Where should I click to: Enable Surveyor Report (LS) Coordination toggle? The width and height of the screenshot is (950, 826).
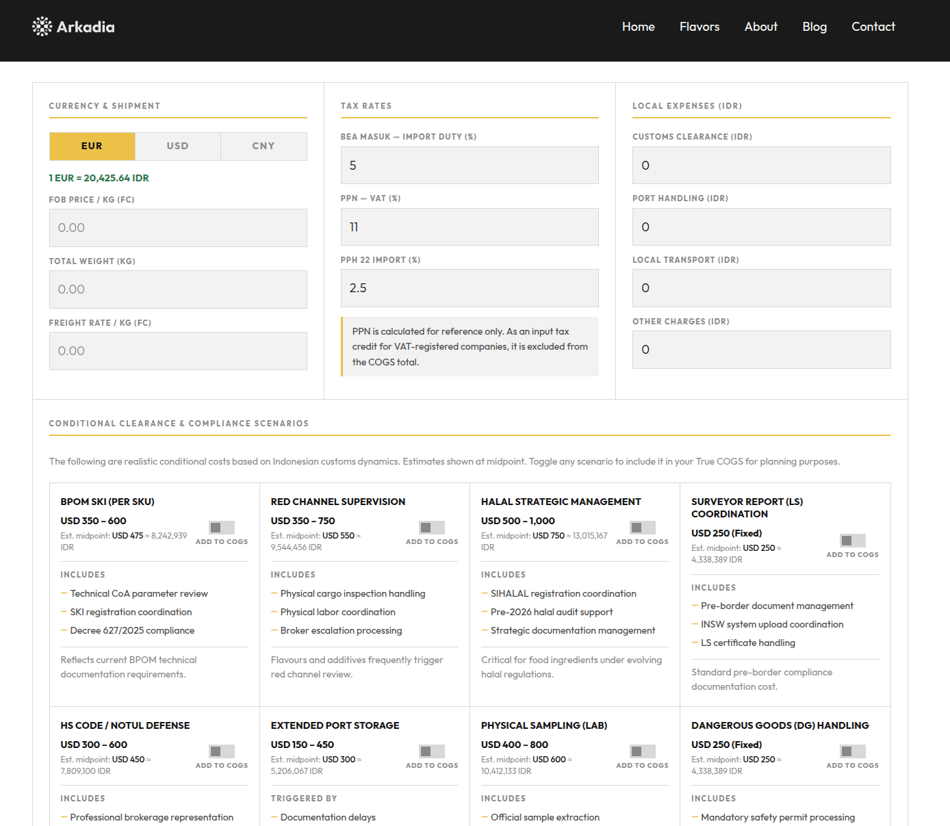click(x=853, y=541)
